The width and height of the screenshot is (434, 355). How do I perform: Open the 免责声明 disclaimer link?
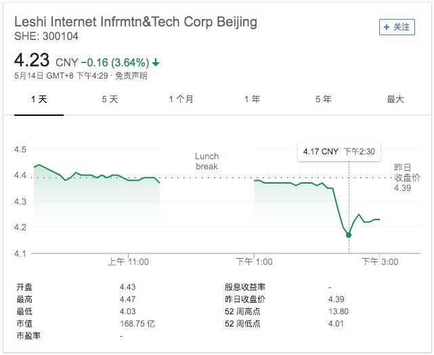[131, 76]
